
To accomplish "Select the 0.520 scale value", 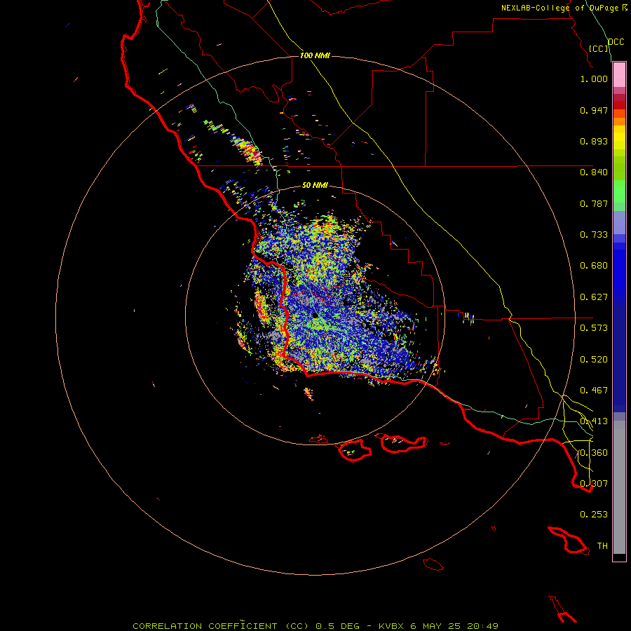I will click(594, 360).
